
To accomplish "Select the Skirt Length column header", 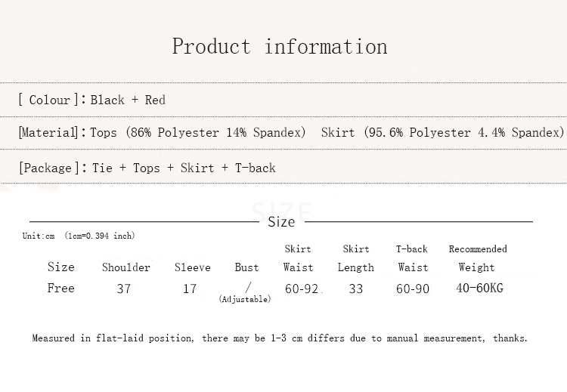I will tap(355, 258).
